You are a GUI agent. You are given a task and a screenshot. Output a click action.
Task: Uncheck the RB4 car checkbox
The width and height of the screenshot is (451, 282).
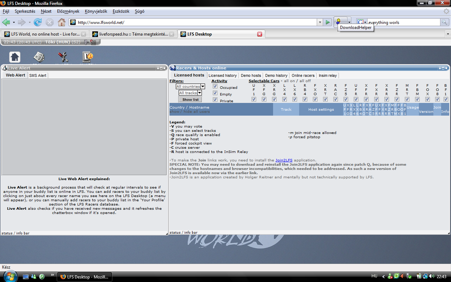pos(305,99)
